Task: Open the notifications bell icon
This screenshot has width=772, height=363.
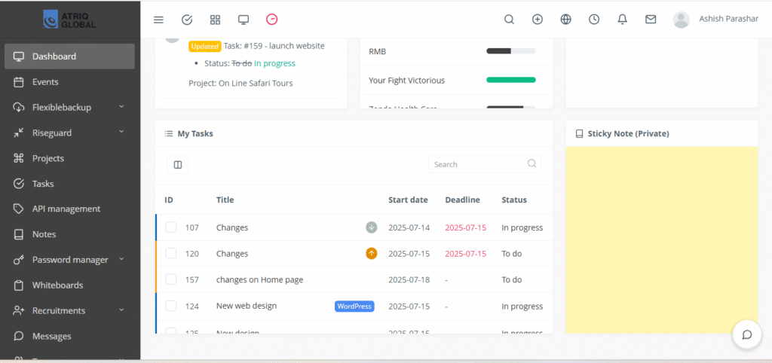Action: (x=622, y=20)
